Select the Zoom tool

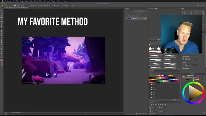click(x=2, y=56)
